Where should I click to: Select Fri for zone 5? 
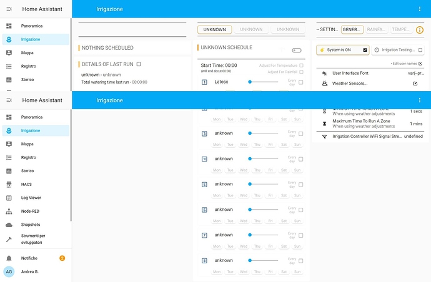click(x=270, y=195)
